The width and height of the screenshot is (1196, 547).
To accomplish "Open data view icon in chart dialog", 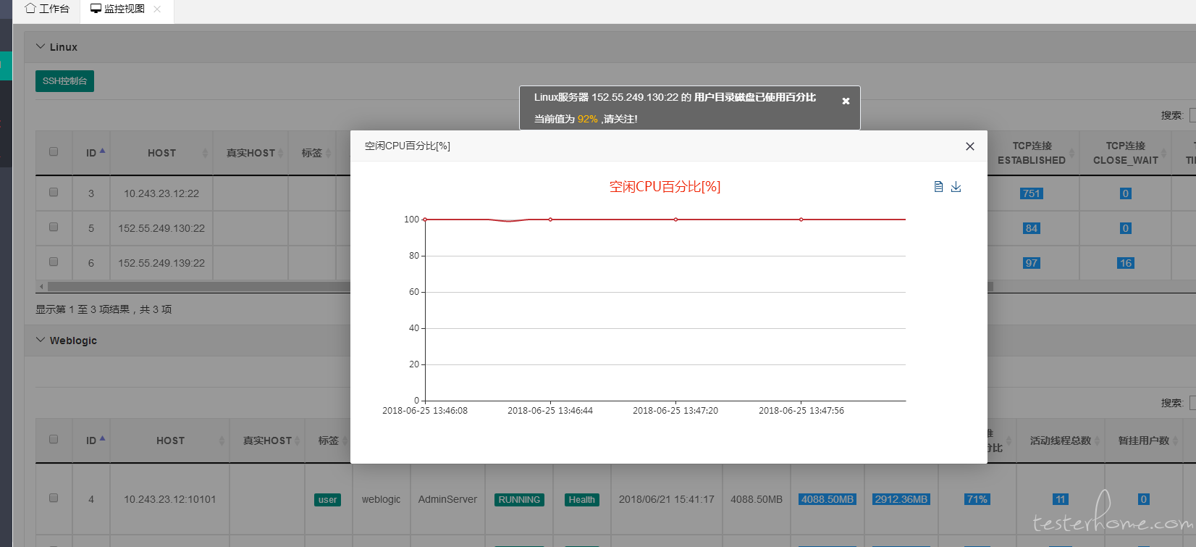I will 938,187.
